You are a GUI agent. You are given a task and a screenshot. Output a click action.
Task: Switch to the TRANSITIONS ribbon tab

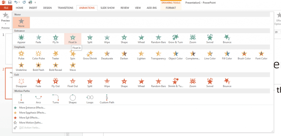[x=65, y=8]
